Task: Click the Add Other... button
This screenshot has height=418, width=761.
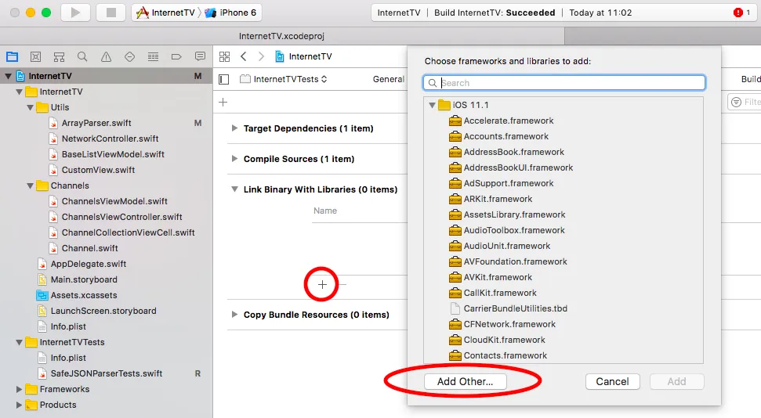Action: click(x=465, y=382)
